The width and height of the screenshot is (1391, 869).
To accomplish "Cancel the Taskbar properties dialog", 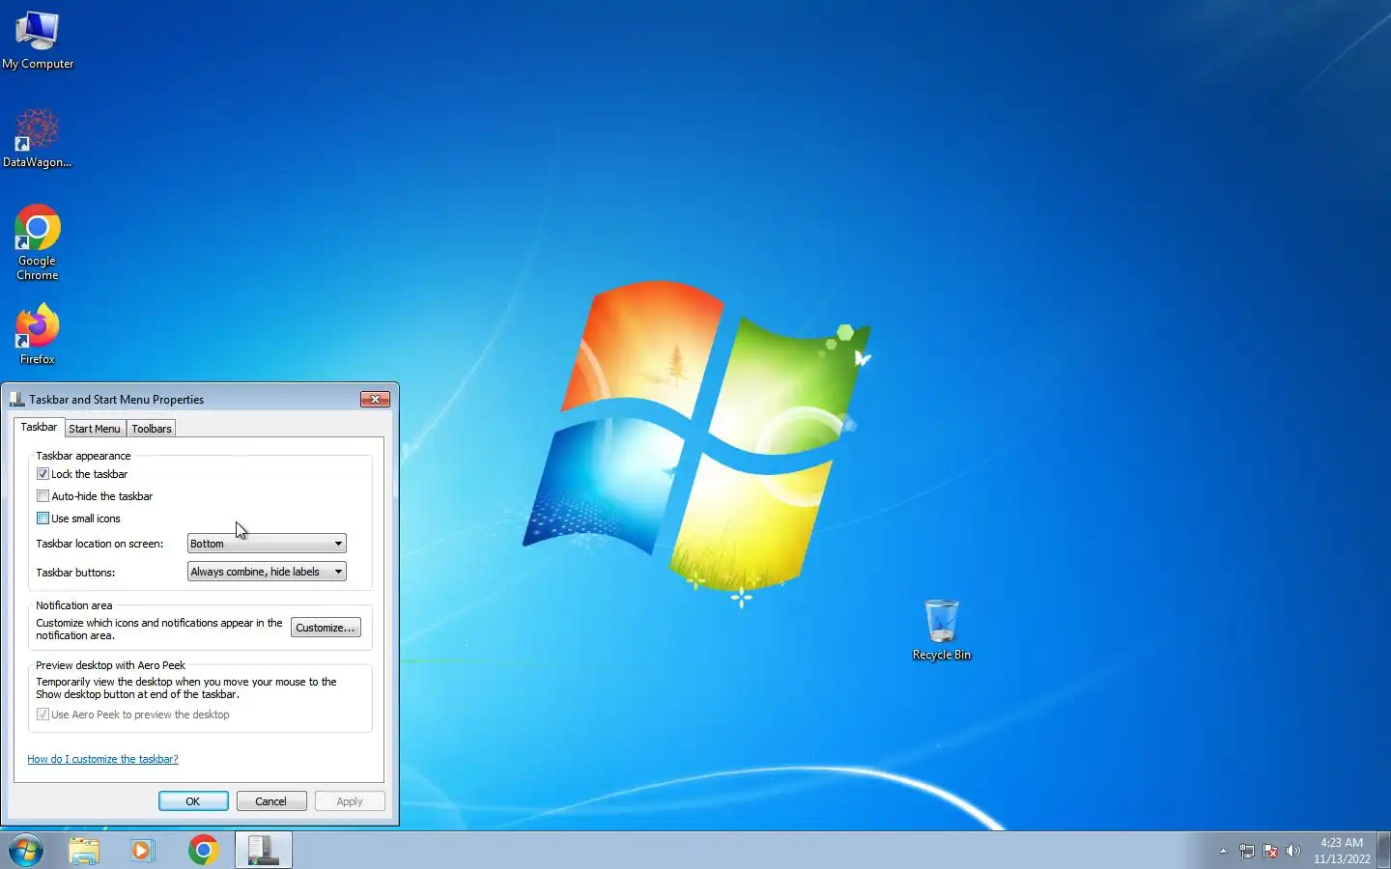I will (x=271, y=801).
